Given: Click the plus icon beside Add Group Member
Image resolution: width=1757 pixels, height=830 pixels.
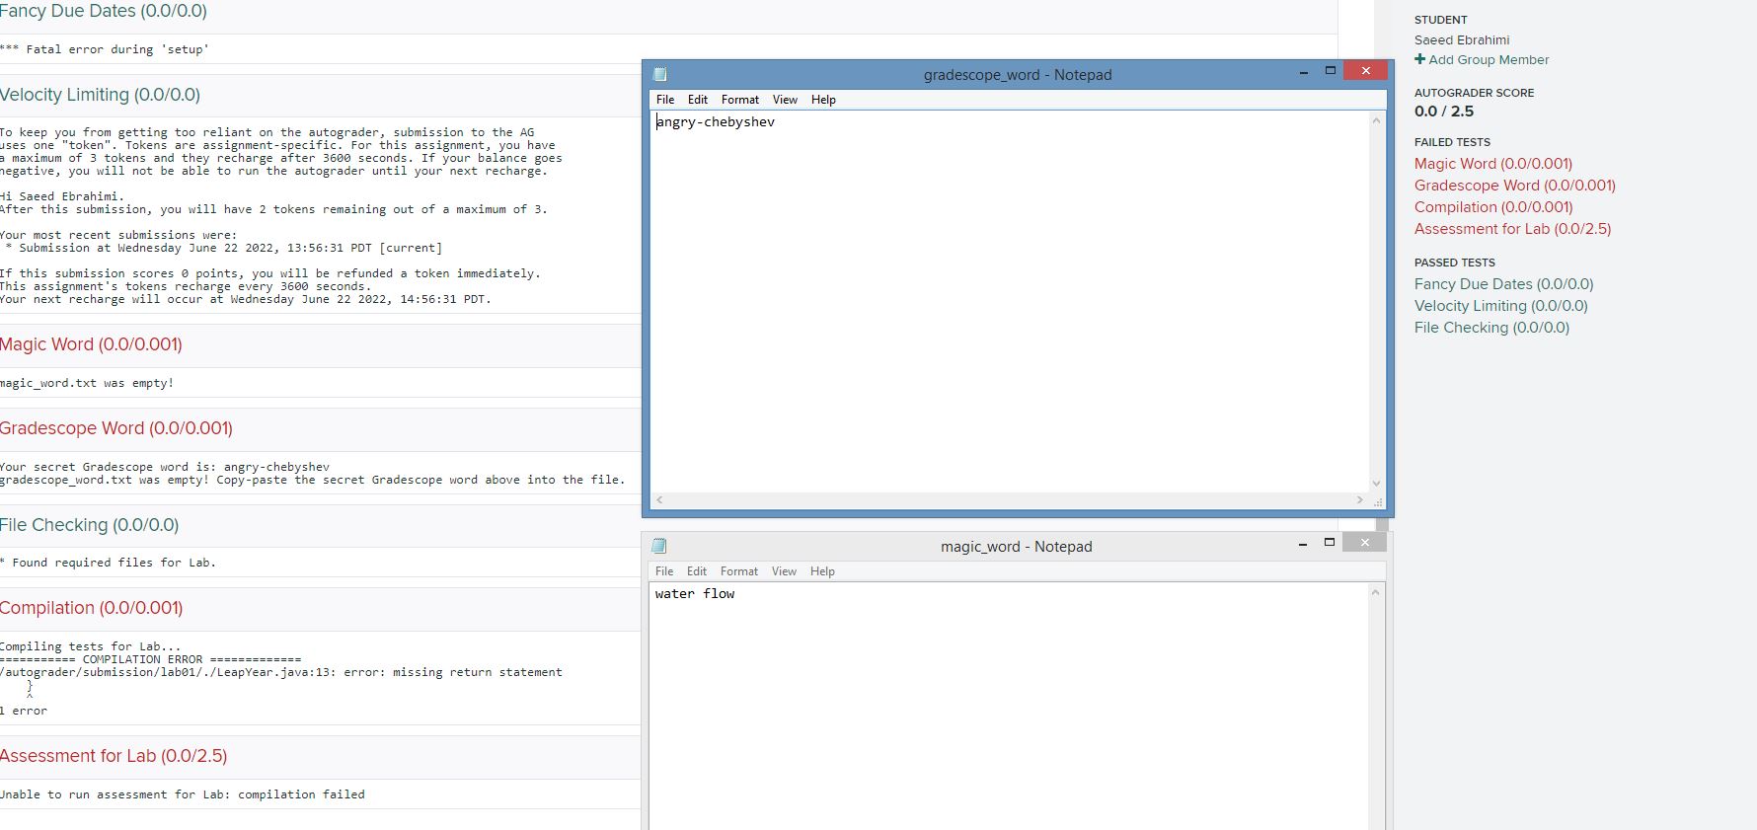Looking at the screenshot, I should point(1419,59).
